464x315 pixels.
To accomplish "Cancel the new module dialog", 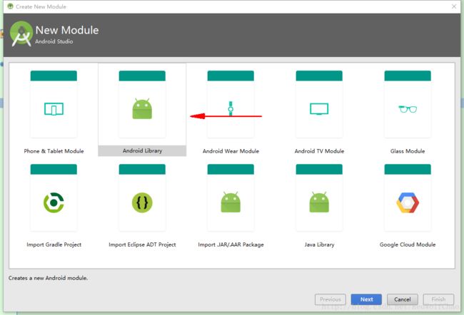I will point(403,299).
